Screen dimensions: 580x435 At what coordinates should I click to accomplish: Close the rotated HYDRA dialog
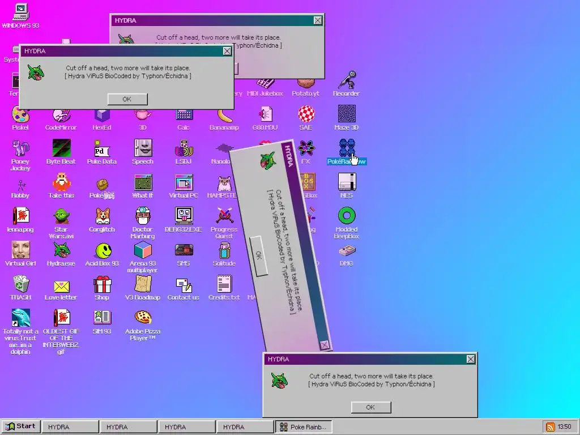[325, 345]
